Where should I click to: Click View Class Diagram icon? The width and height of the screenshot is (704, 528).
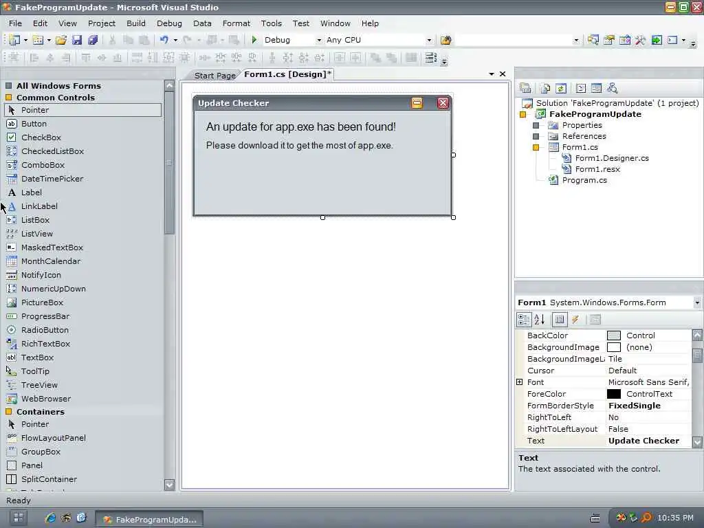pyautogui.click(x=612, y=89)
